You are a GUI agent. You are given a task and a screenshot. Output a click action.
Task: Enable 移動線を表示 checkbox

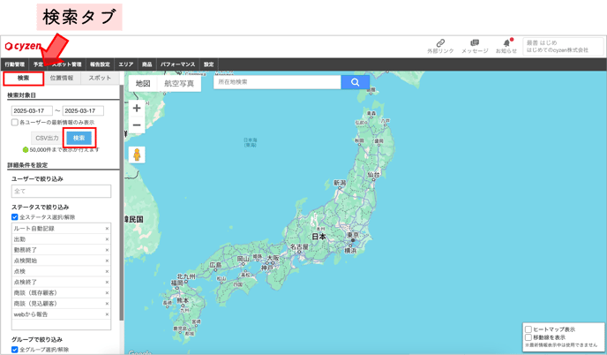528,337
